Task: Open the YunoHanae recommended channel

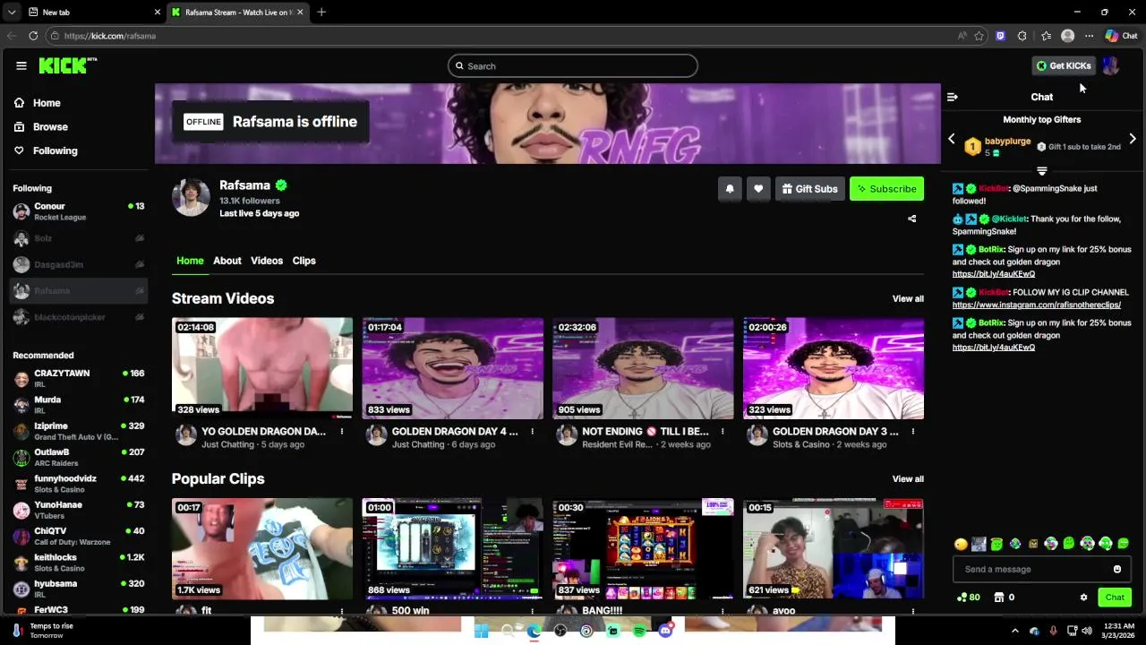Action: [79, 511]
